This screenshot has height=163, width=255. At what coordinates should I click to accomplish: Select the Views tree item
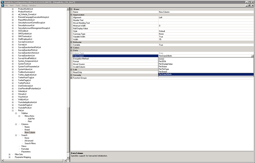click(24, 146)
